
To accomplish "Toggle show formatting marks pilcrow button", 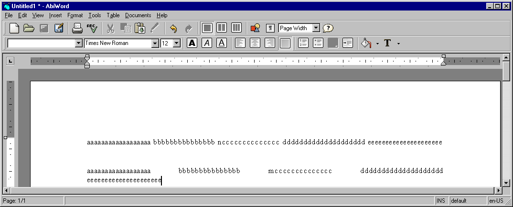I will (270, 28).
